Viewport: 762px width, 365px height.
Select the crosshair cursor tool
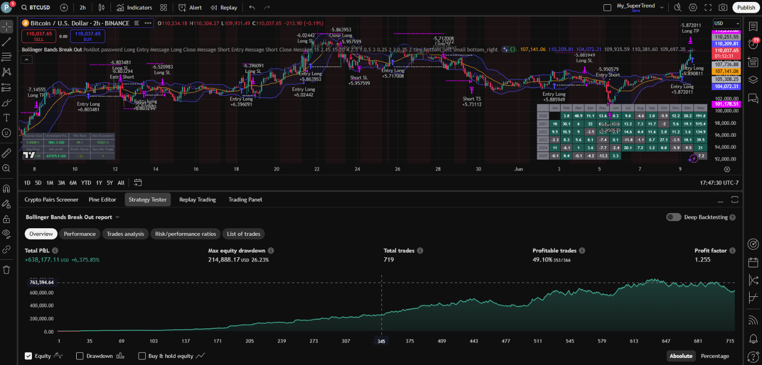7,26
